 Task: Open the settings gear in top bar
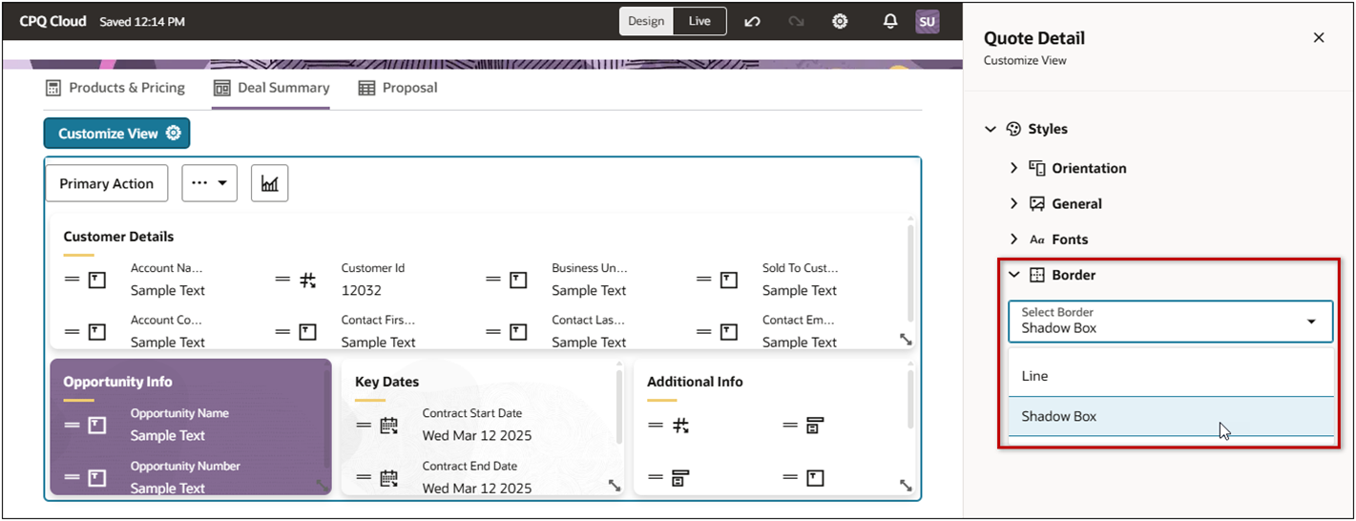click(840, 21)
